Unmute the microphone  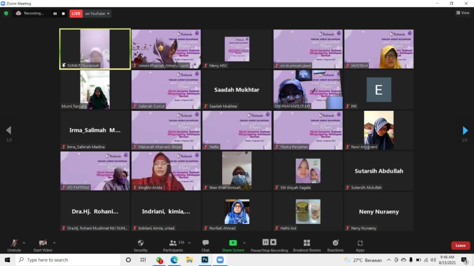14,243
